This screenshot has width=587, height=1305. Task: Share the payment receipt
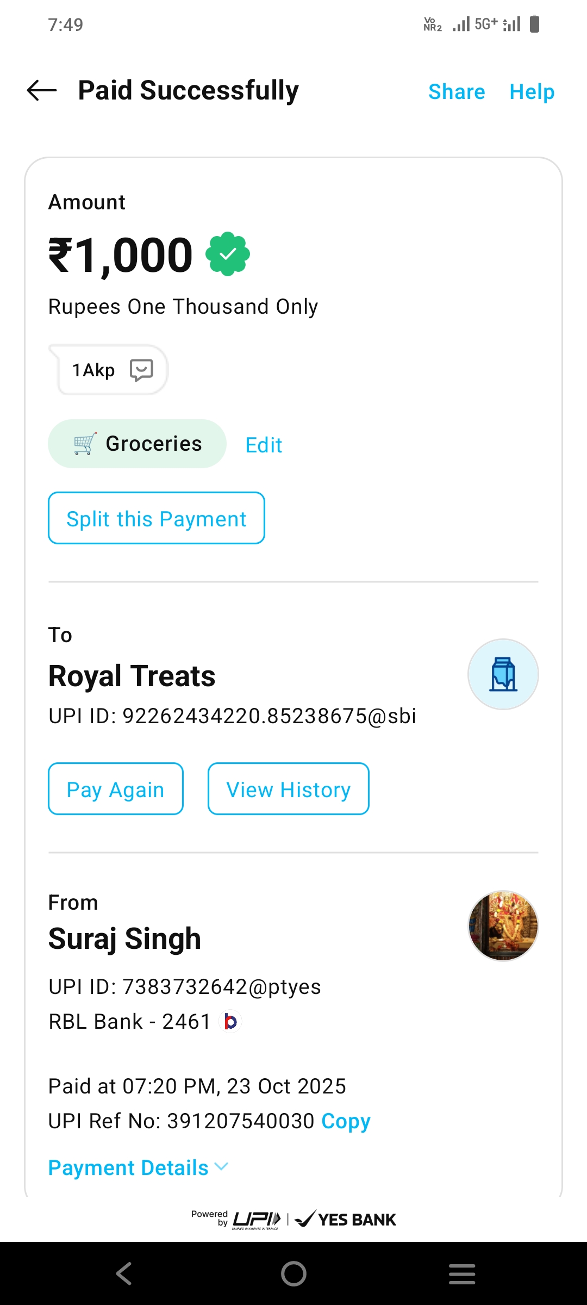point(457,92)
